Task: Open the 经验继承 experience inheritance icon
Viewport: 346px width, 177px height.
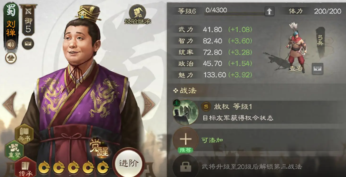Action: pos(137,14)
